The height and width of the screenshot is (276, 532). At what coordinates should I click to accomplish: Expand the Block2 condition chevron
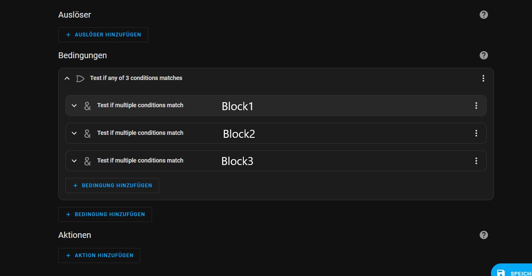(x=74, y=133)
